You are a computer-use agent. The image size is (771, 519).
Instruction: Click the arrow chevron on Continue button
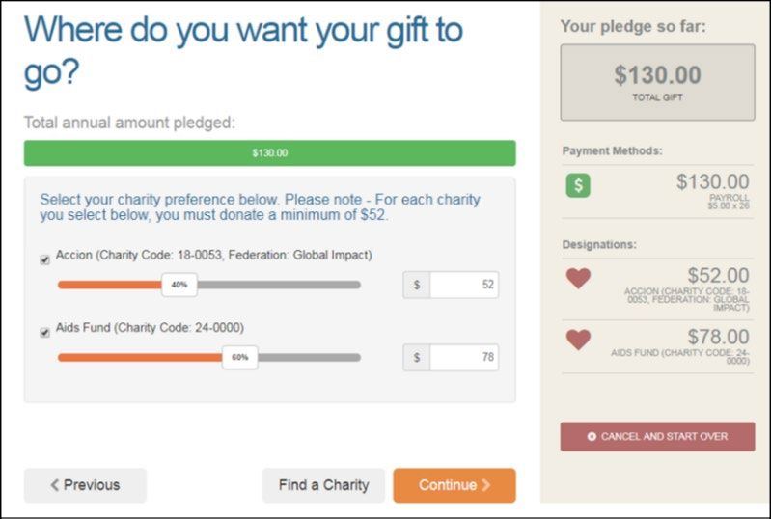pyautogui.click(x=485, y=485)
